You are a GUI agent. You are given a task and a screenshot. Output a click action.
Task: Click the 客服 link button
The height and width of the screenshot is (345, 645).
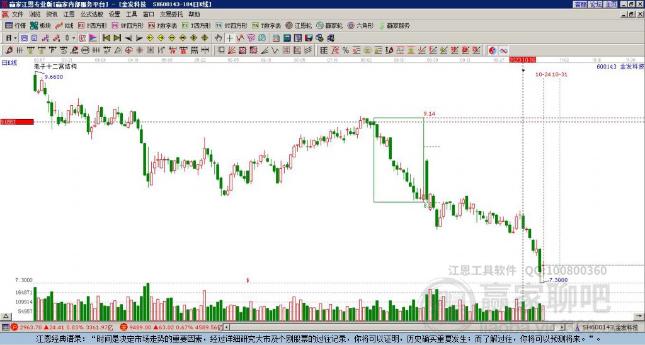click(x=580, y=4)
